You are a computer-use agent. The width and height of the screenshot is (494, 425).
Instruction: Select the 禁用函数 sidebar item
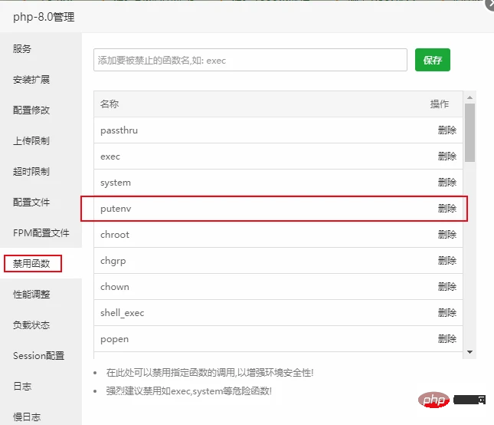pos(32,263)
